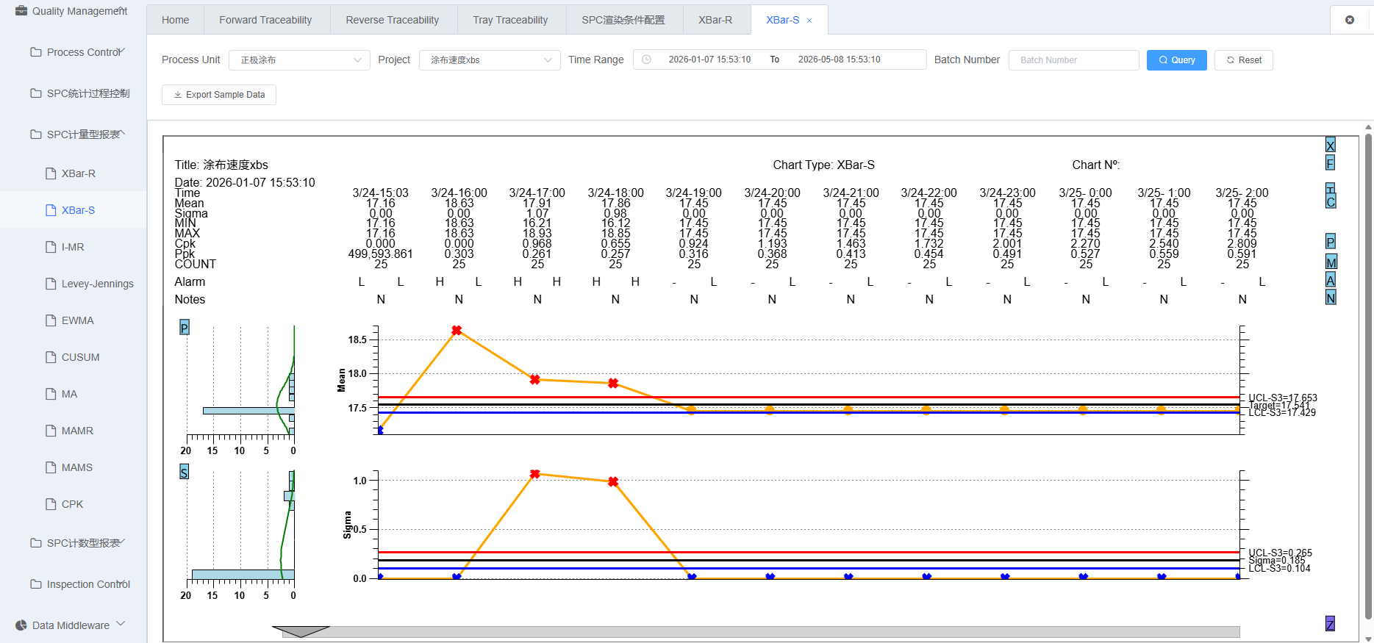Click the CPK document icon
The image size is (1374, 643).
pos(51,504)
